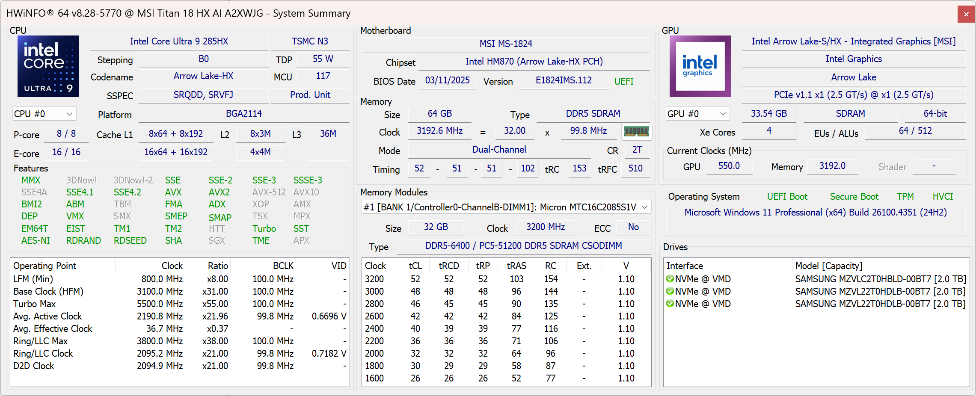Select the SAMSUNG MZVLC2T0HBLD-00BT7 drive row

click(816, 279)
